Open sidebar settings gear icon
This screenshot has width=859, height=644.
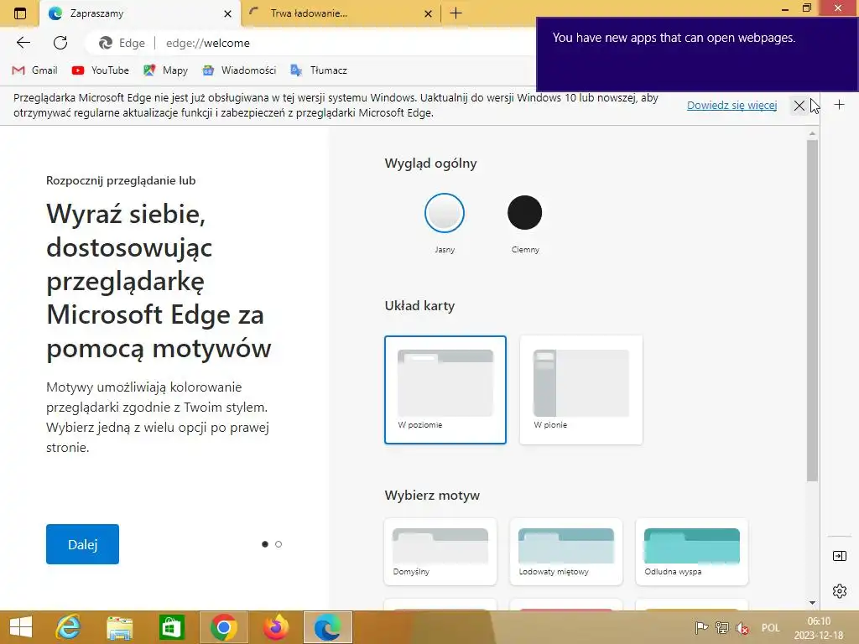click(839, 591)
